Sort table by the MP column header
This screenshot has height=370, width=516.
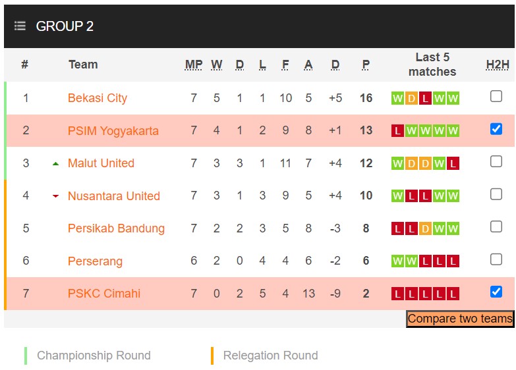point(194,65)
